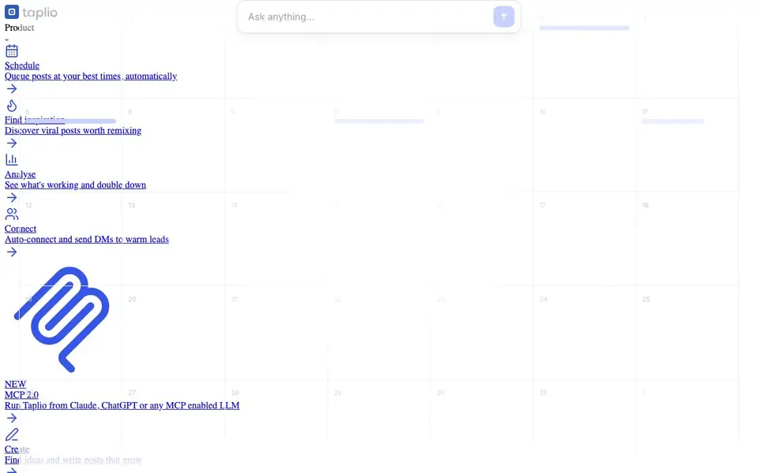Select calendar day 13

click(132, 205)
